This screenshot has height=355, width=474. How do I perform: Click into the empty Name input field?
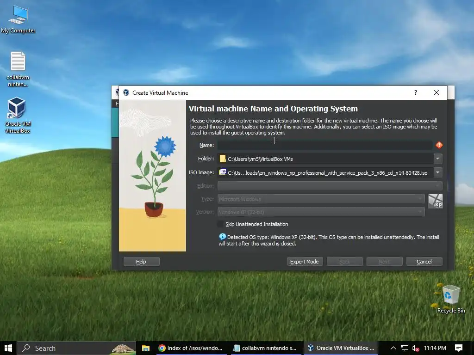coord(325,145)
